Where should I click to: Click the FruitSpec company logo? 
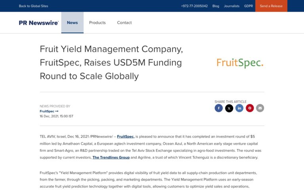click(x=240, y=63)
